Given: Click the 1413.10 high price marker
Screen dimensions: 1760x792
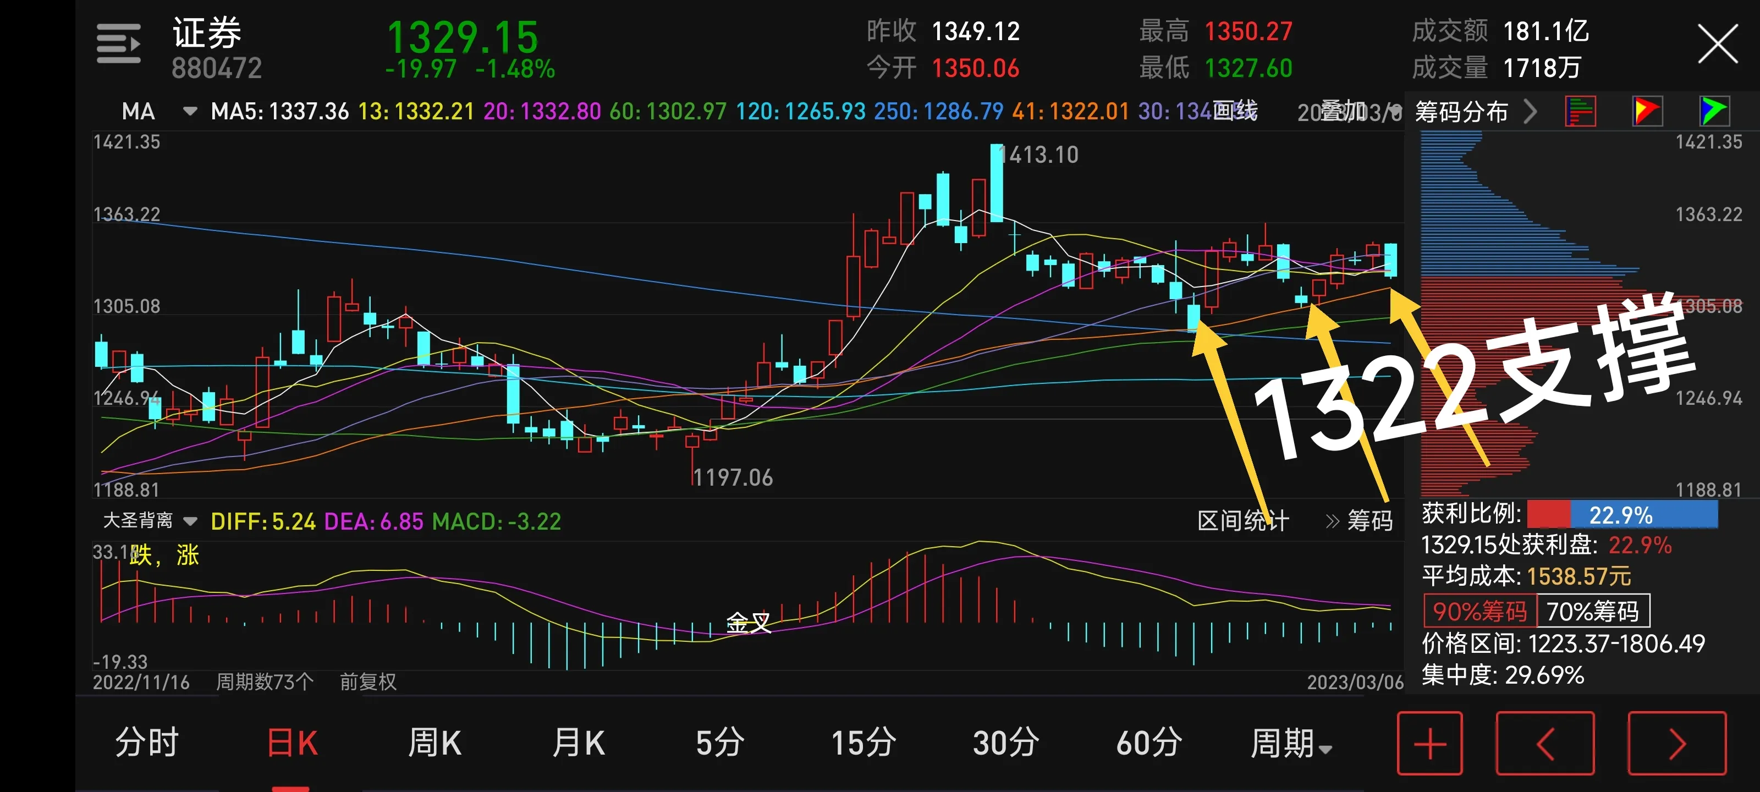Looking at the screenshot, I should point(1038,155).
